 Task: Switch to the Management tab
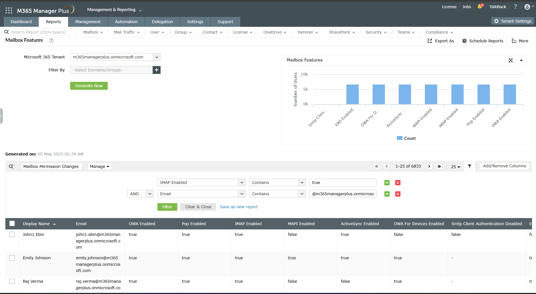88,22
